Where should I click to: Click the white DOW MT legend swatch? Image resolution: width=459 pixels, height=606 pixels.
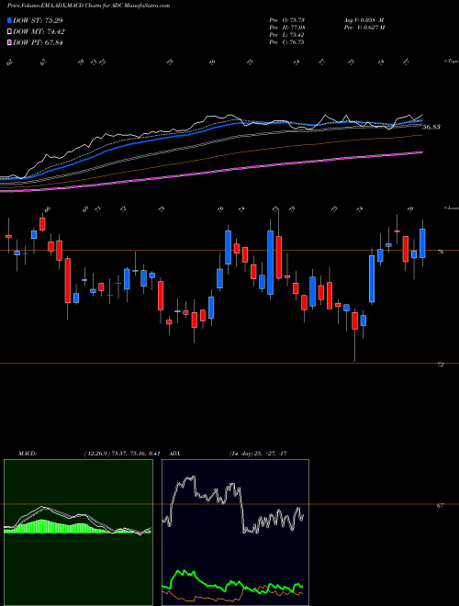pyautogui.click(x=10, y=32)
